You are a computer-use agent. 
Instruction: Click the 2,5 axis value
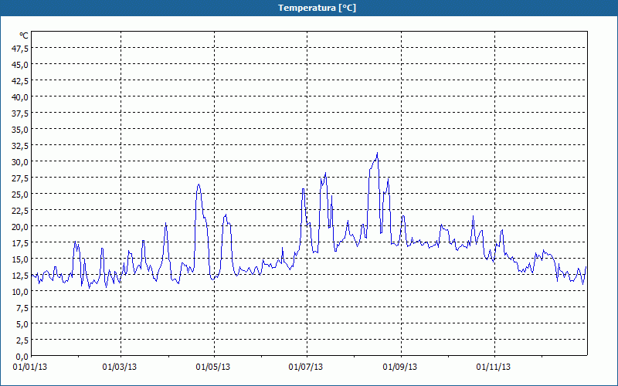click(22, 340)
